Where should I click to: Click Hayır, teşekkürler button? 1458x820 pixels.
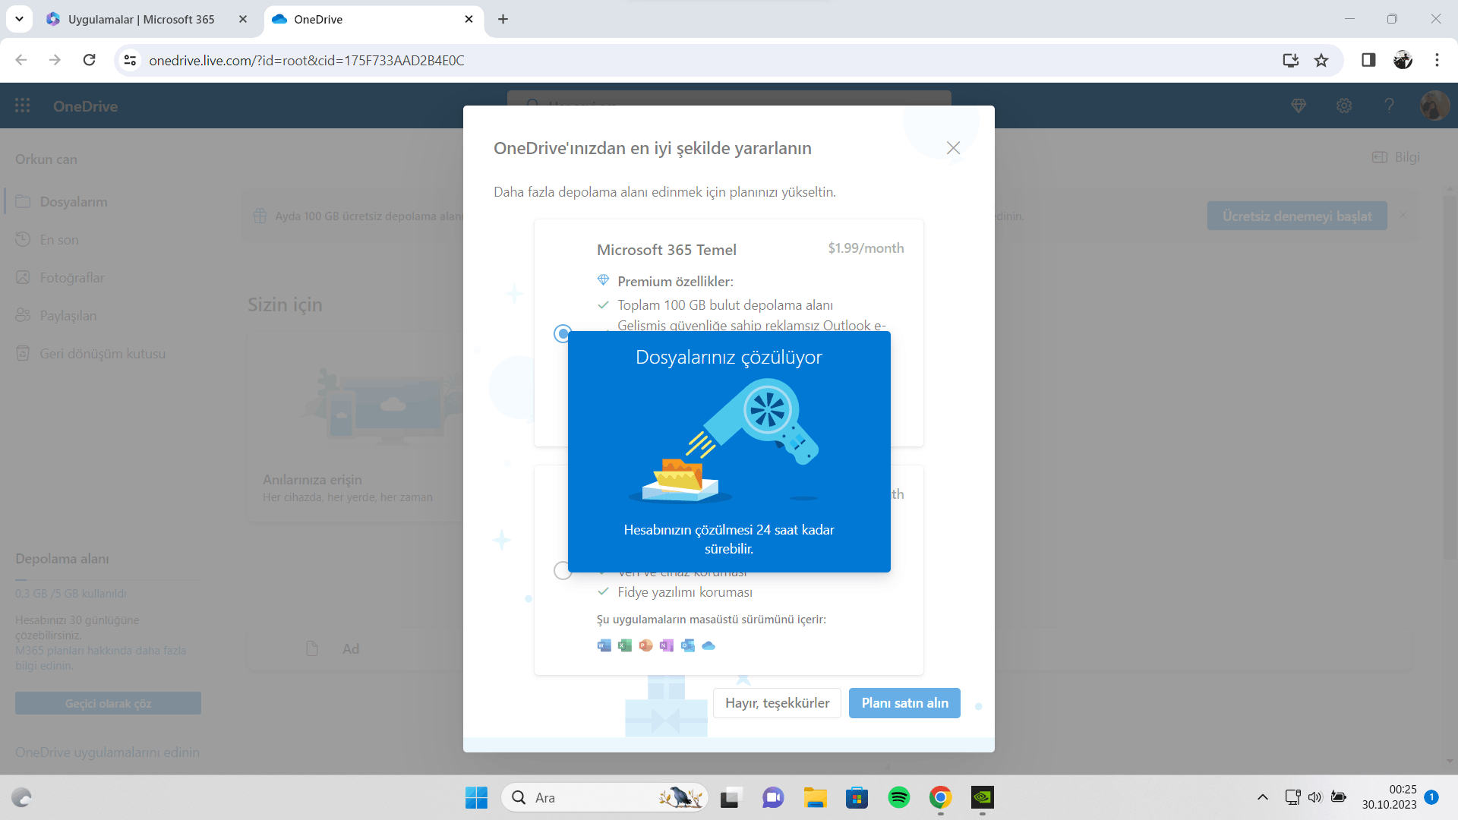click(x=777, y=703)
